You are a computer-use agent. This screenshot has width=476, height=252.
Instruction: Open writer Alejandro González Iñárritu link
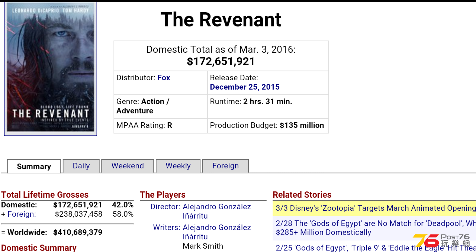point(217,232)
